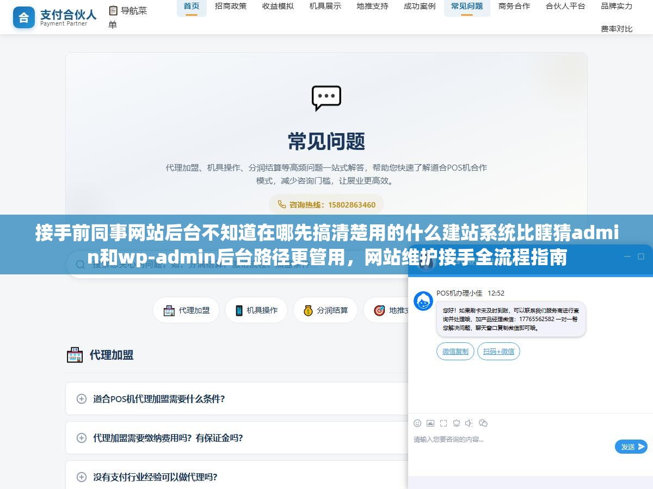Select 常见问题 nav tab
The height and width of the screenshot is (489, 653).
tap(467, 7)
